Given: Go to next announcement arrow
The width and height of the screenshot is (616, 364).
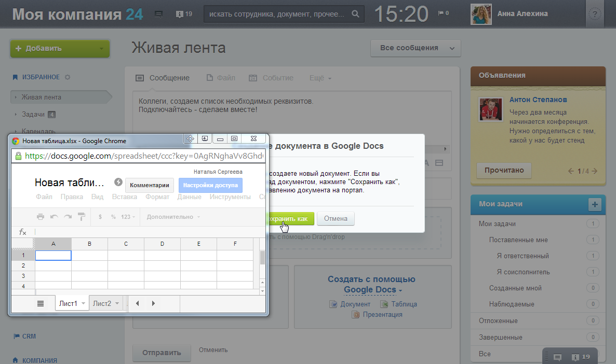Looking at the screenshot, I should (594, 171).
